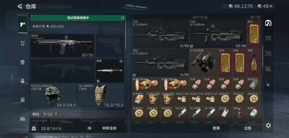This screenshot has height=138, width=289.
Task: Close the 制式套装使用中 green banner
Action: tap(123, 18)
